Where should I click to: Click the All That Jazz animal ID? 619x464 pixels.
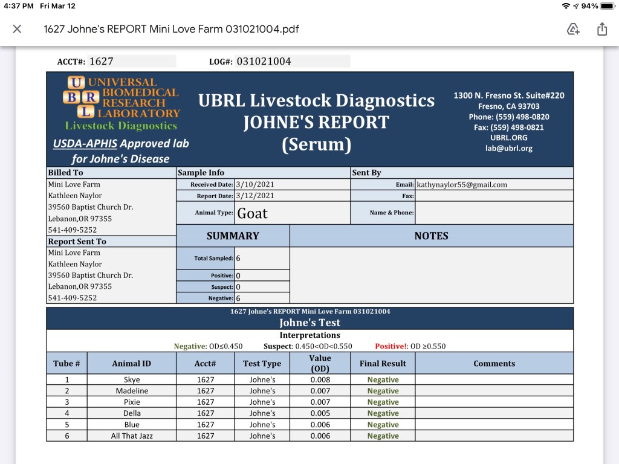point(131,436)
